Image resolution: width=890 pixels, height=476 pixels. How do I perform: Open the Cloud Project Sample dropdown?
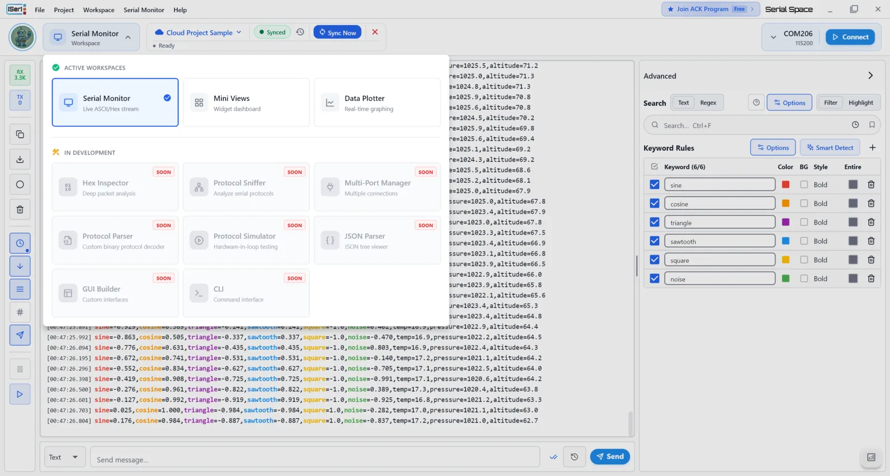pyautogui.click(x=199, y=32)
